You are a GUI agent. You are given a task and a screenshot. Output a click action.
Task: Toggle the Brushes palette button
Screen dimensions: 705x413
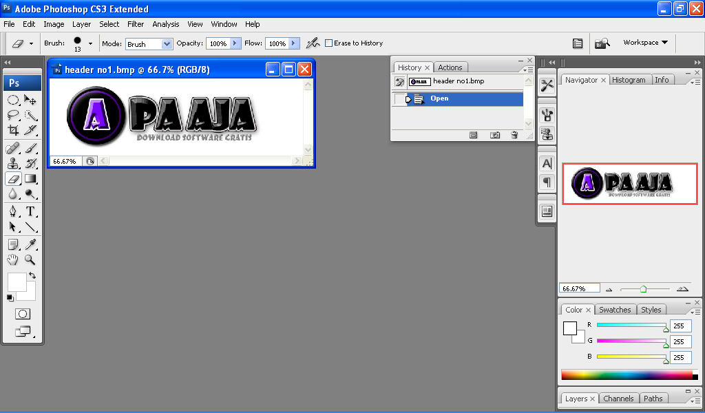578,43
